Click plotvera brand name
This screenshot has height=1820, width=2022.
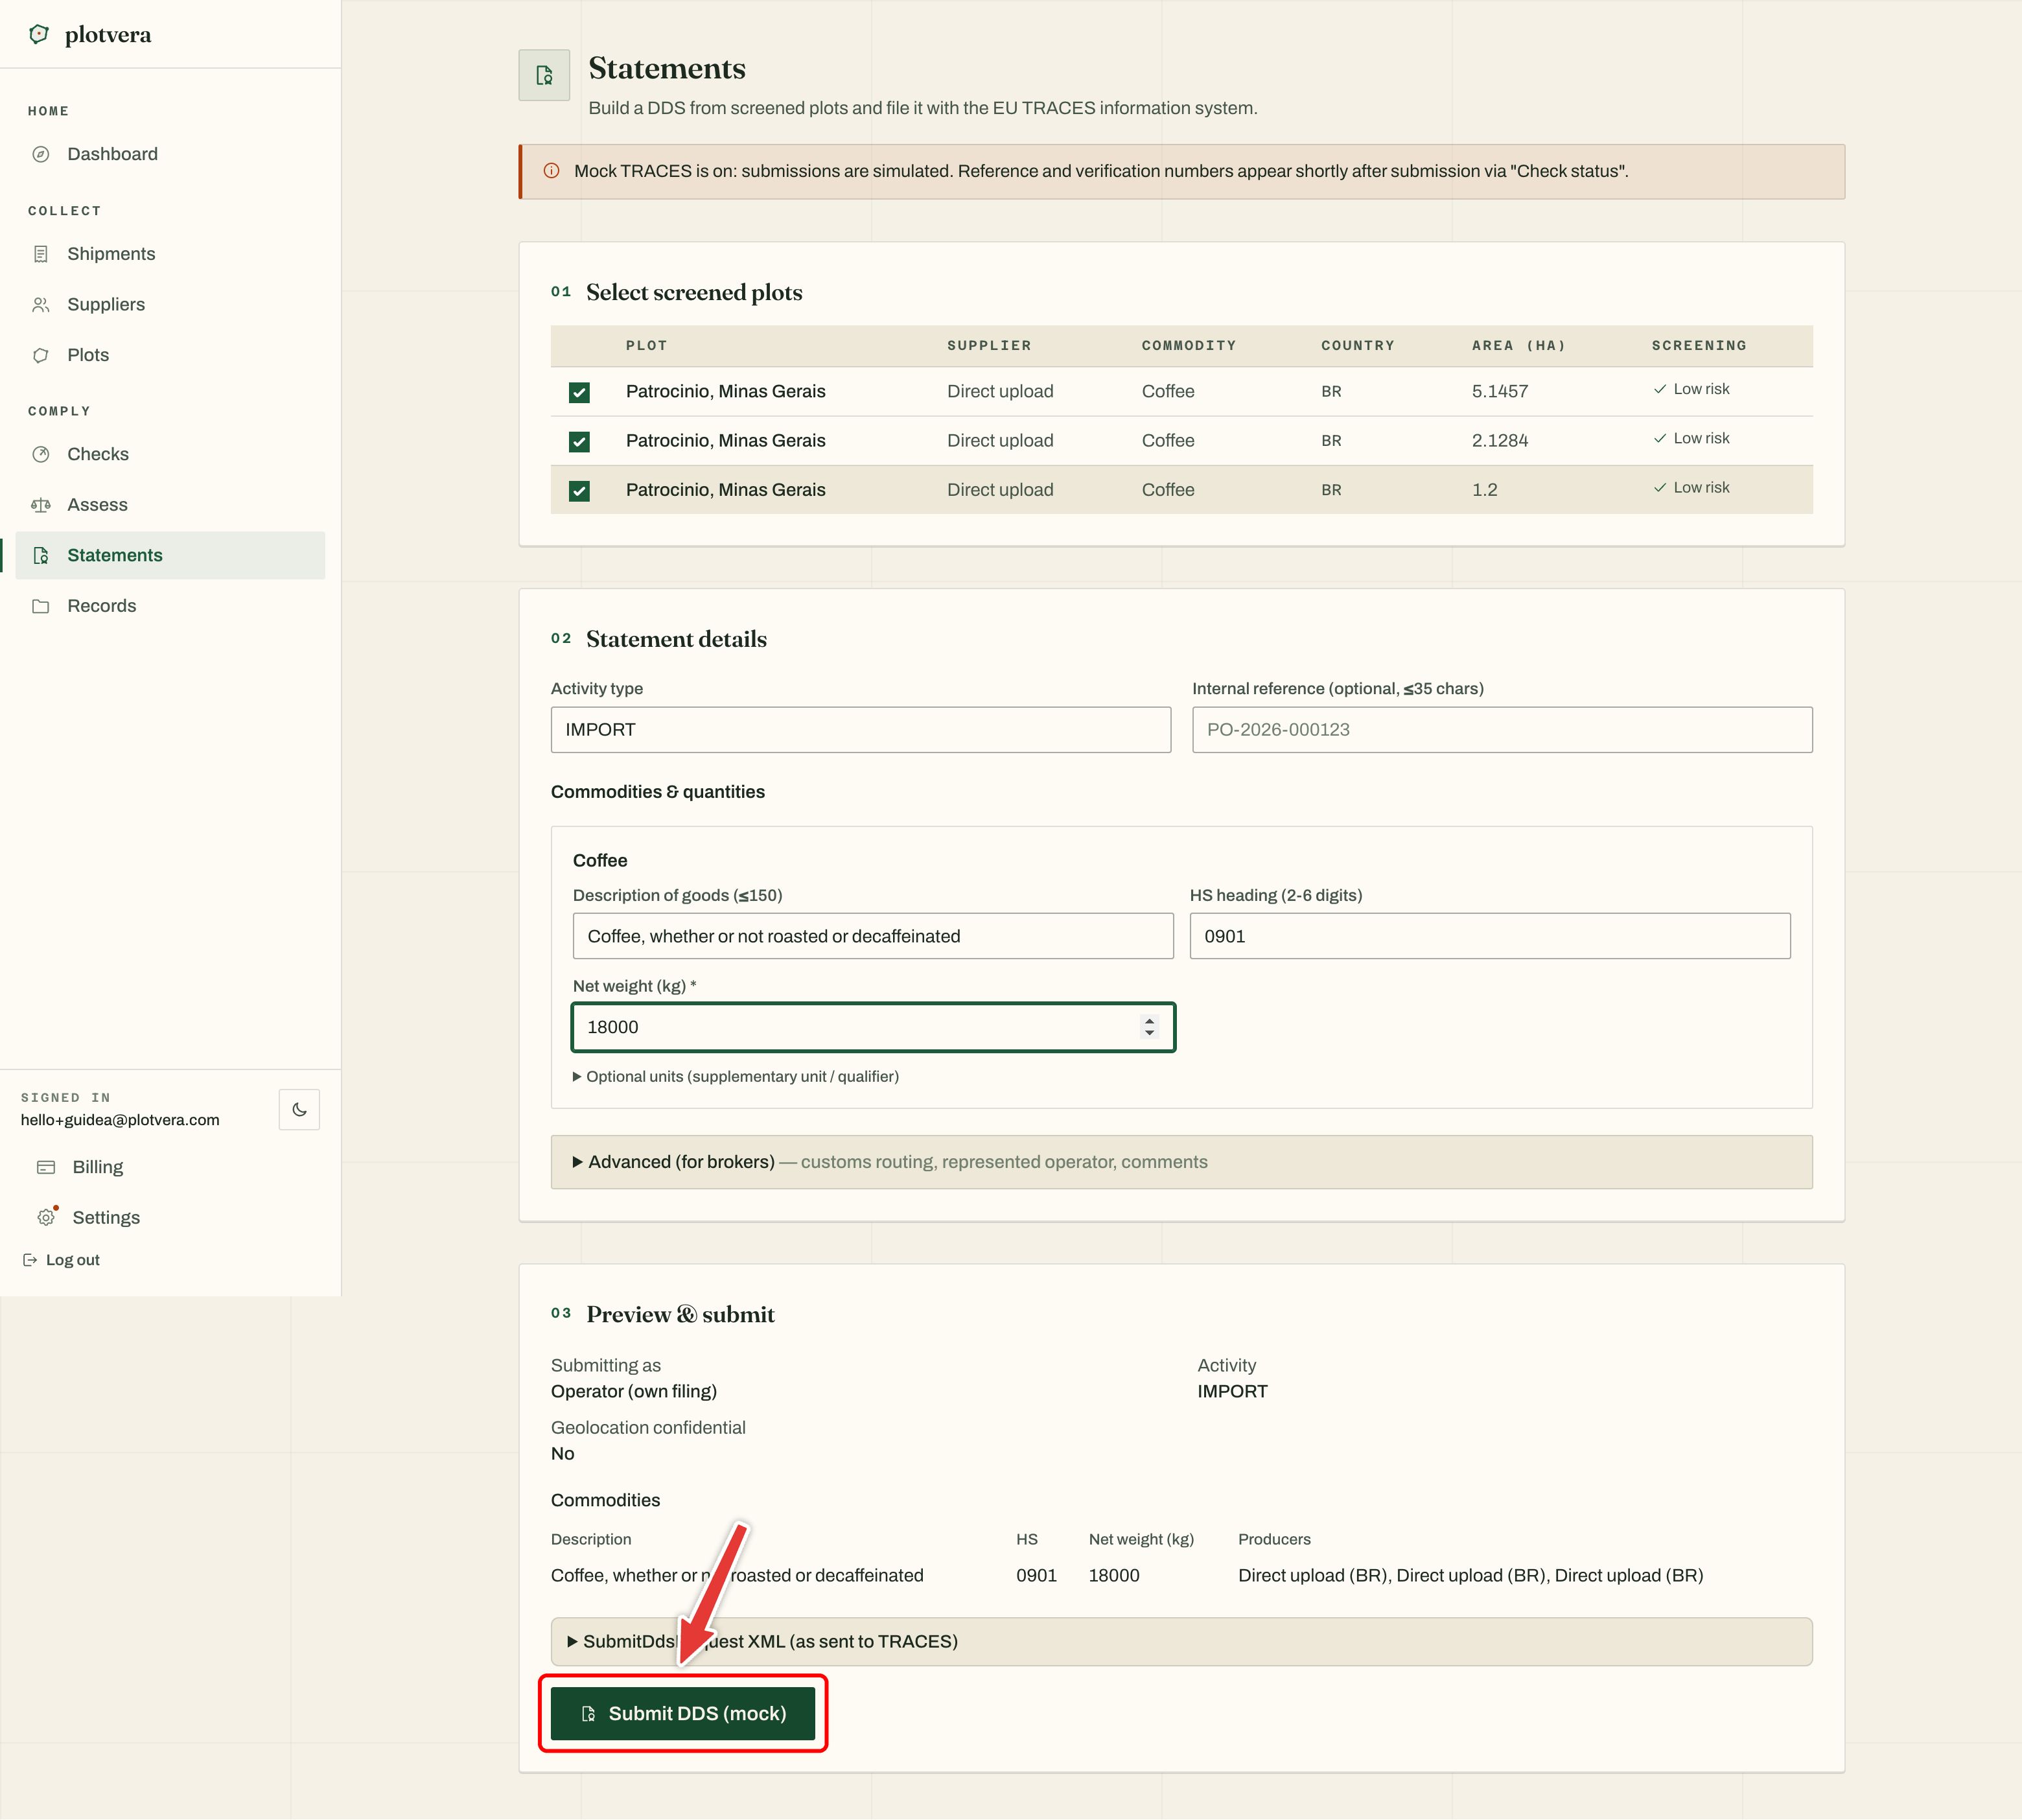tap(108, 34)
